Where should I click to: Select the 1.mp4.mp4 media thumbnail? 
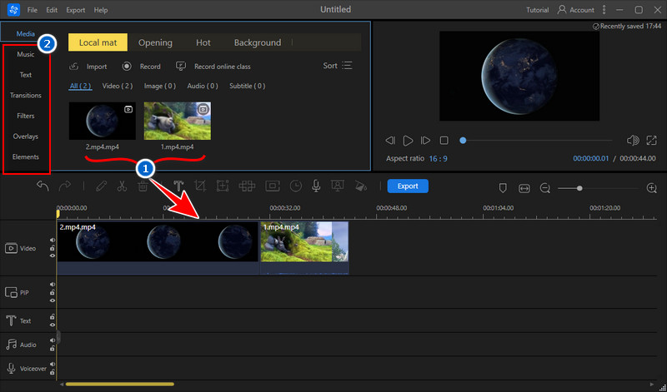coord(178,121)
